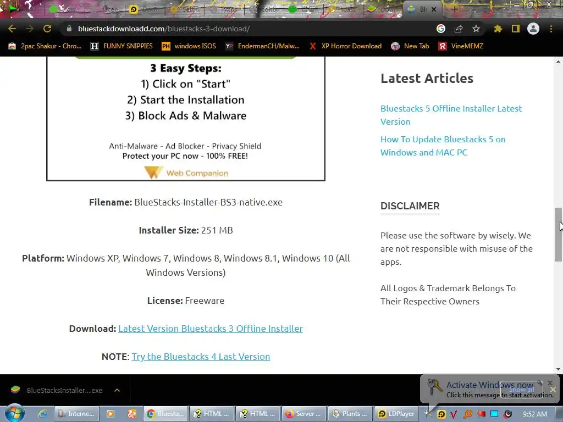The width and height of the screenshot is (563, 422).
Task: Select the Chrome Bluesta... taskbar button
Action: click(x=165, y=414)
